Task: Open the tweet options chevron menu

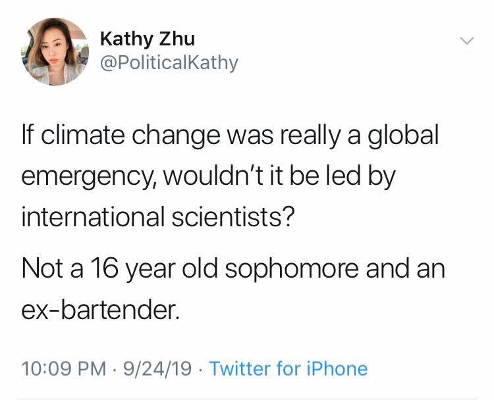Action: point(466,41)
